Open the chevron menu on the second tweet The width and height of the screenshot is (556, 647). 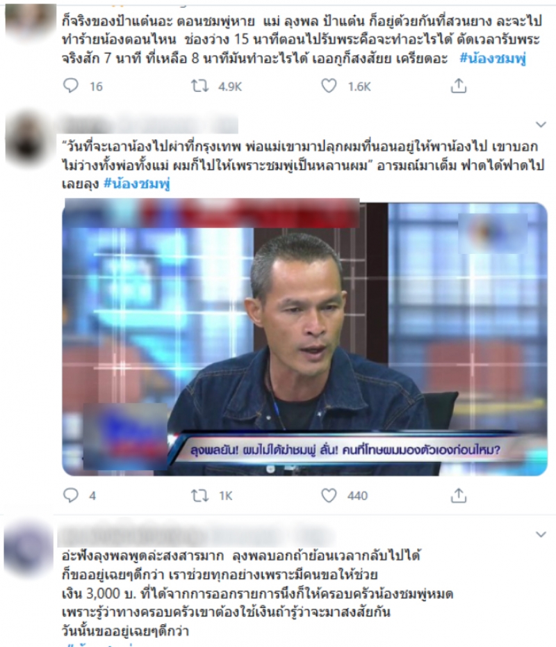541,125
